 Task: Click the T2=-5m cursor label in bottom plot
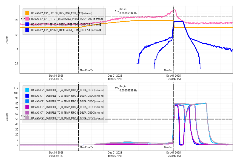click(x=168, y=147)
